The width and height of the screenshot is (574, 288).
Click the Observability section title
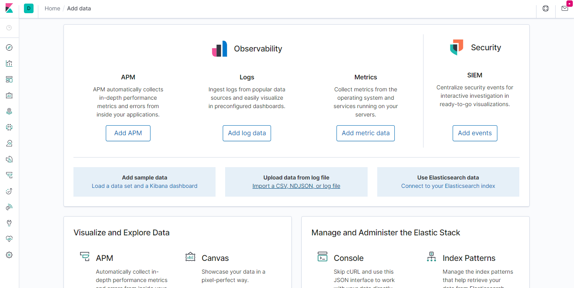(x=258, y=49)
